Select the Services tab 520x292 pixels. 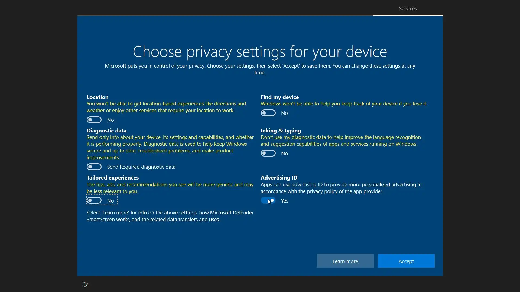pos(408,9)
